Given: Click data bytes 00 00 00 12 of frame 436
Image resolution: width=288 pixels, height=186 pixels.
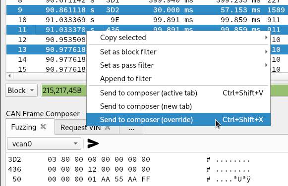Looking at the screenshot, I should (x=72, y=169).
